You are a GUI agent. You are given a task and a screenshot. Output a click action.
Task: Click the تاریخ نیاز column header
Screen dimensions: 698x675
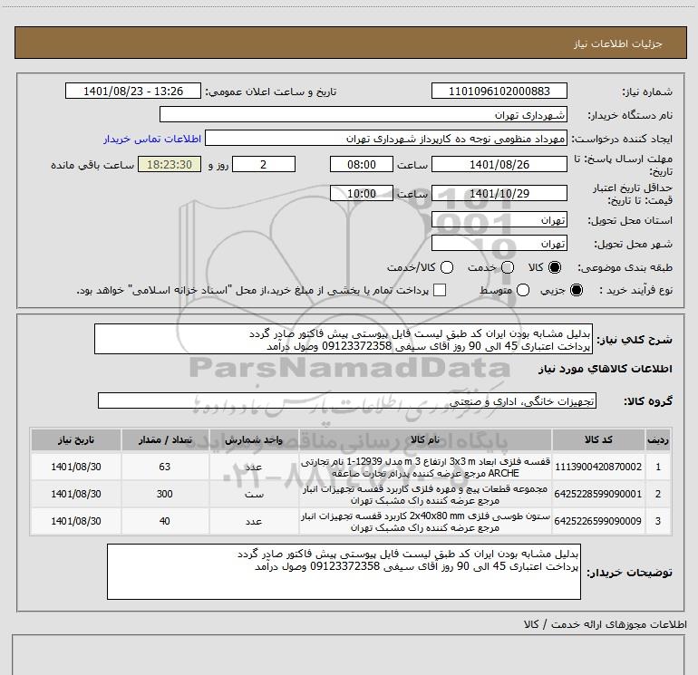click(x=75, y=439)
